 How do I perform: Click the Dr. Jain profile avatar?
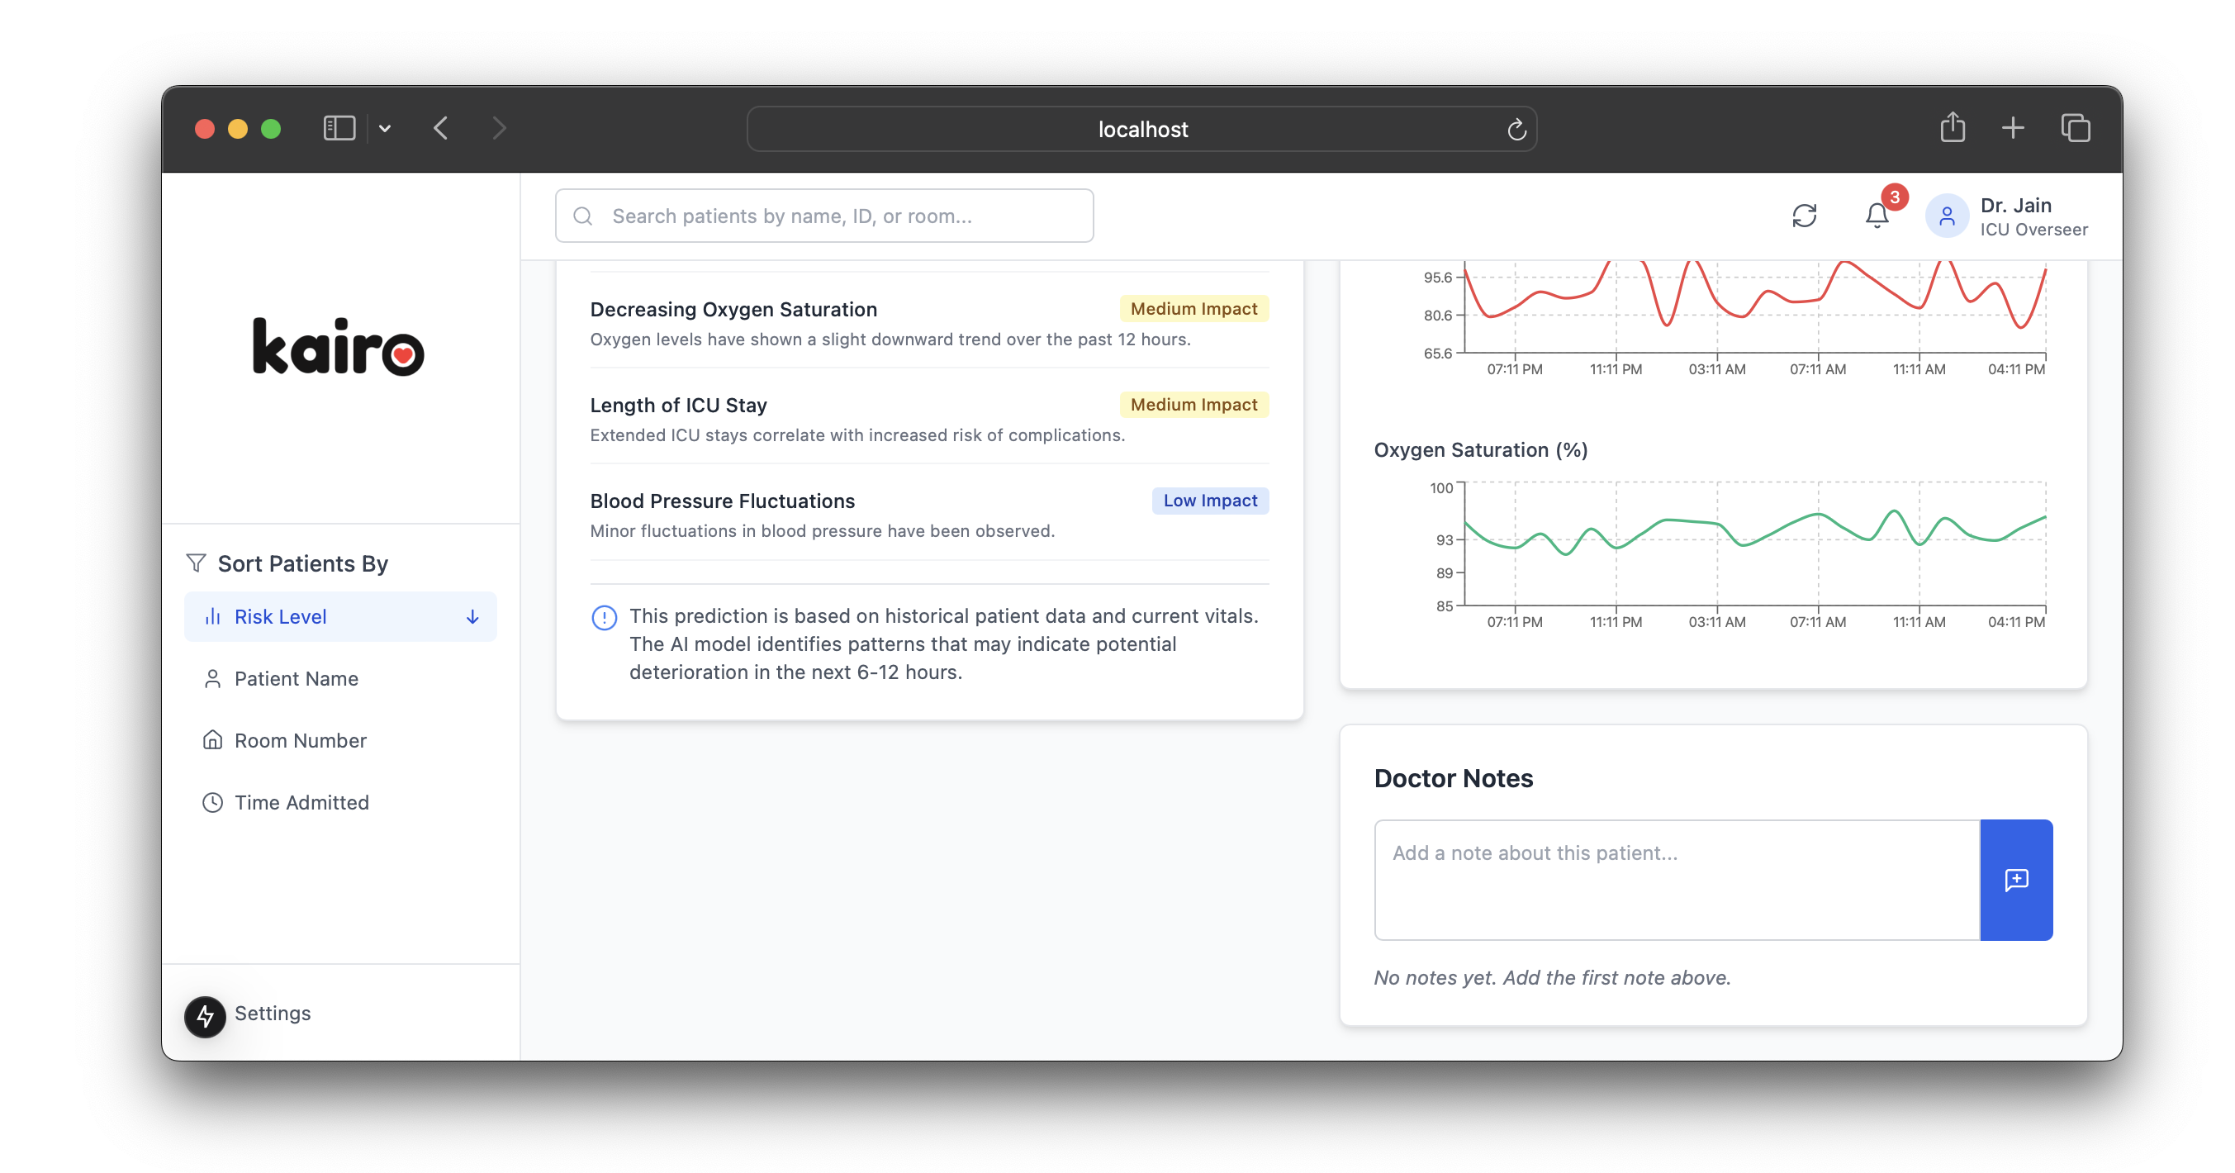1946,216
